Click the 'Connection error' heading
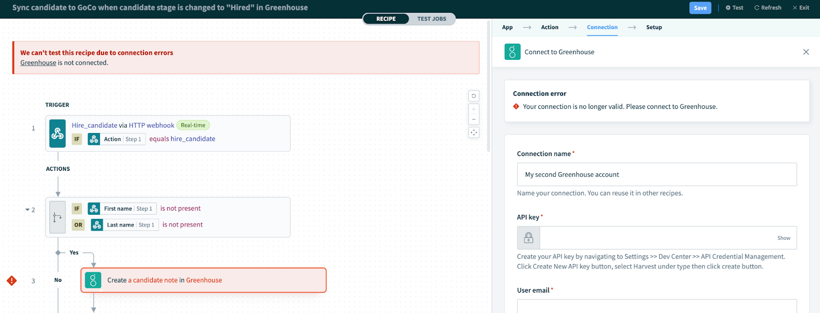This screenshot has height=313, width=820. click(x=540, y=94)
